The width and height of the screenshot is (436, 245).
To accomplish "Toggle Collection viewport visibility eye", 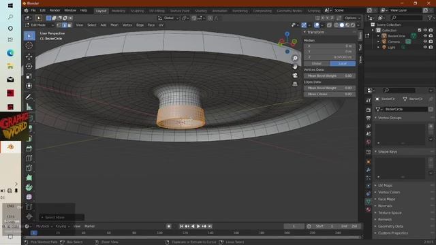I will (x=425, y=30).
